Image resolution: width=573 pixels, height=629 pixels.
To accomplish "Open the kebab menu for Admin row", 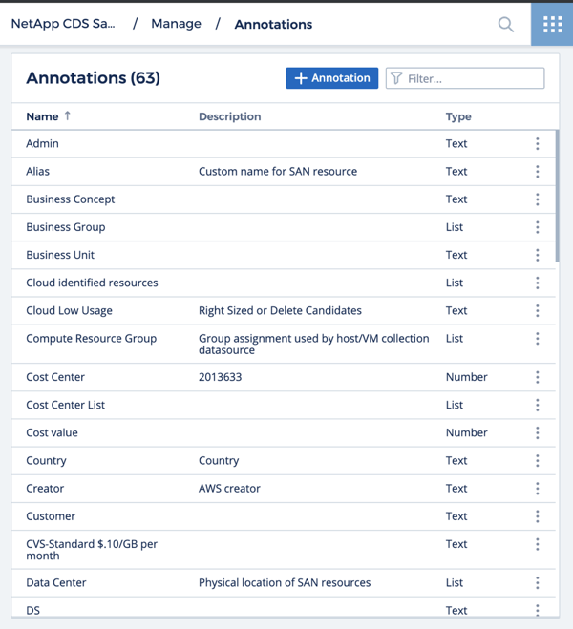I will coord(537,144).
